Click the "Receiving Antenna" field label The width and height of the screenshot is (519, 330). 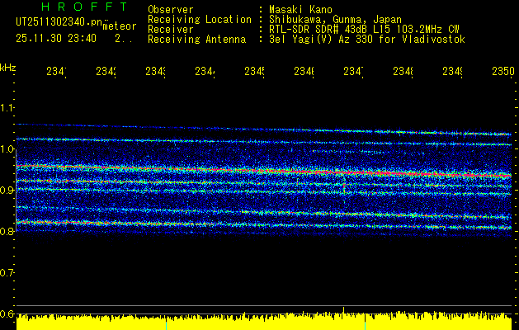(196, 39)
